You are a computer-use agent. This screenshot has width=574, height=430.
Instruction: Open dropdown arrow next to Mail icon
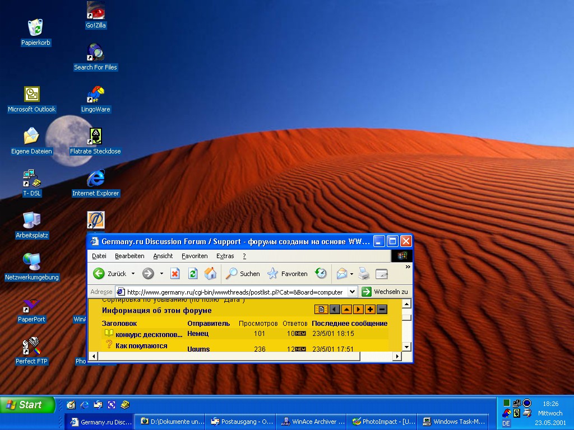coord(351,274)
